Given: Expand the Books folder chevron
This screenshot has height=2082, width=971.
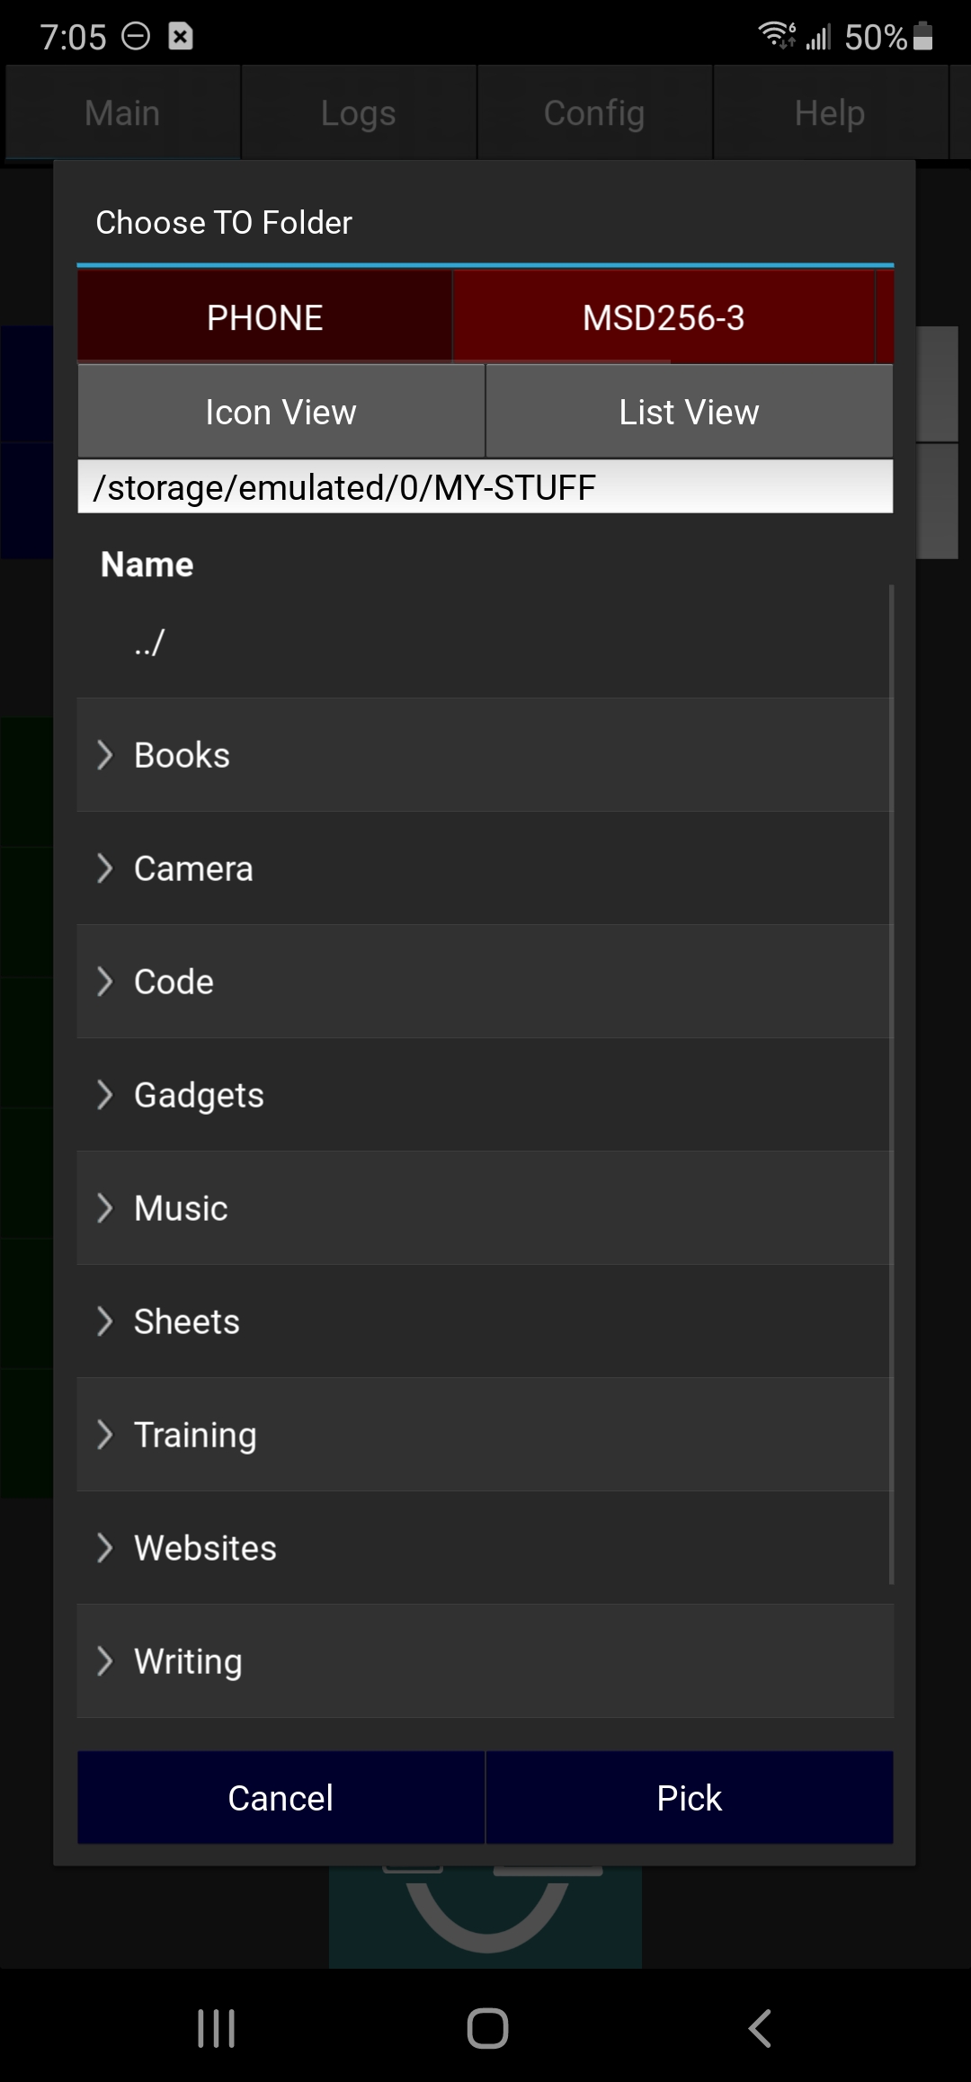Looking at the screenshot, I should pyautogui.click(x=105, y=755).
